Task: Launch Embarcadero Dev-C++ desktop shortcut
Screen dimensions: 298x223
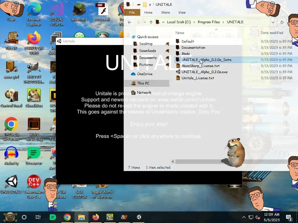Action: click(34, 187)
